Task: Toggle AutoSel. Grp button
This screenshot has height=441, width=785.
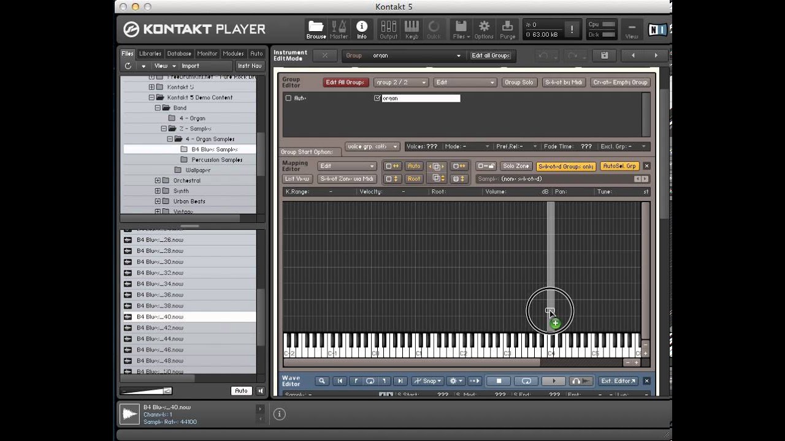Action: (619, 166)
